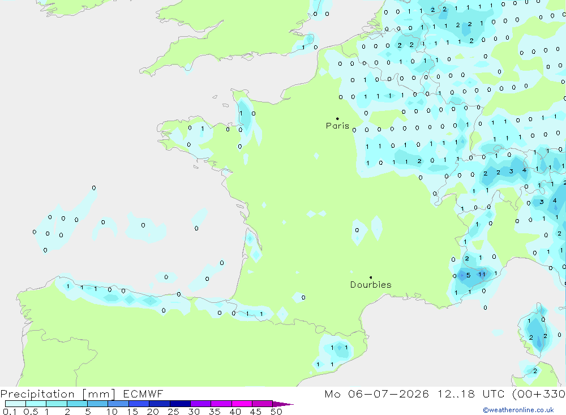Screen dimensions: 566x415
Task: Click the map value '5' beside the 11
Action: coord(468,275)
